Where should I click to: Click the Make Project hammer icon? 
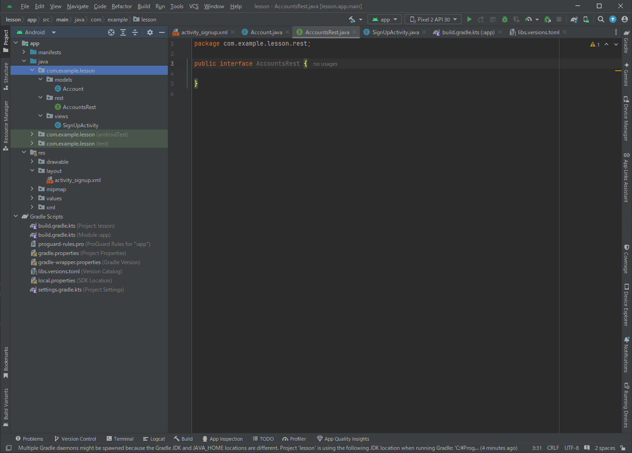(352, 19)
